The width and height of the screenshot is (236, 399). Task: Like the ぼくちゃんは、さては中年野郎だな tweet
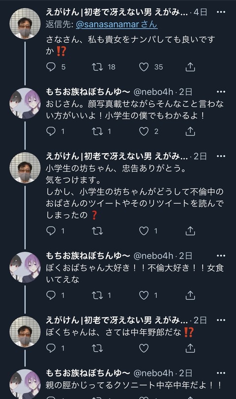click(x=144, y=348)
